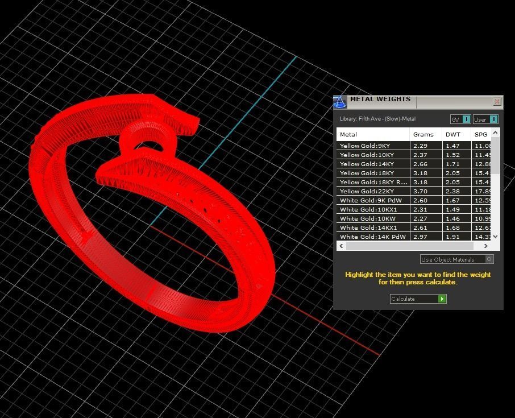Select the Yellow Gold:22KY row
The height and width of the screenshot is (418, 515).
[414, 191]
